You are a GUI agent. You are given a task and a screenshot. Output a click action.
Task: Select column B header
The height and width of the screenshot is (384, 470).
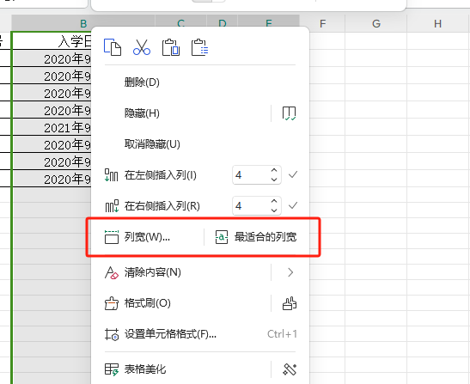pyautogui.click(x=83, y=23)
